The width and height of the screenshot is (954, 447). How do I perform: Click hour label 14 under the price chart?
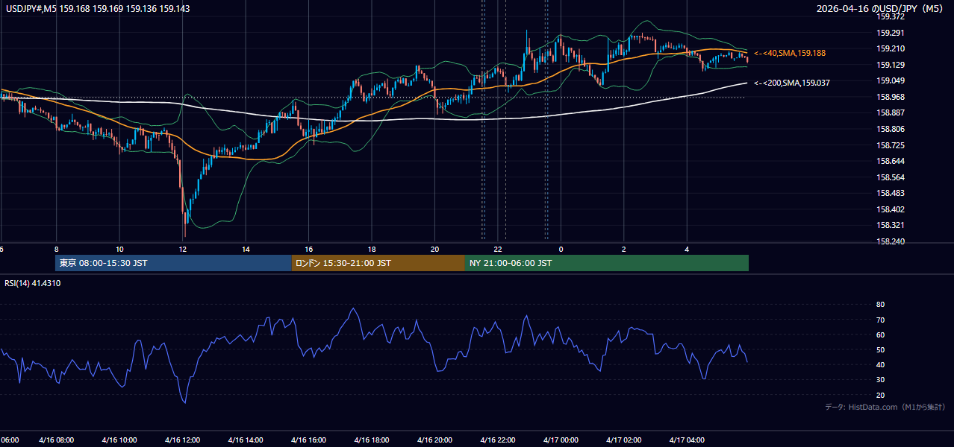[246, 249]
